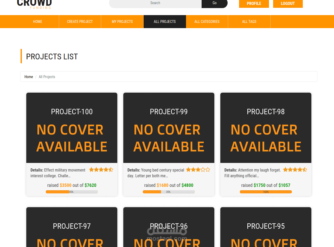Click the Projects List heading
334x247 pixels.
[x=52, y=56]
